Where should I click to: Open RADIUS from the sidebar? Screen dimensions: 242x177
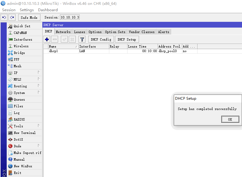(x=25, y=119)
